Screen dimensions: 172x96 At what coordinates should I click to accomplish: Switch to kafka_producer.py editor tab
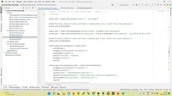[x=68, y=8]
